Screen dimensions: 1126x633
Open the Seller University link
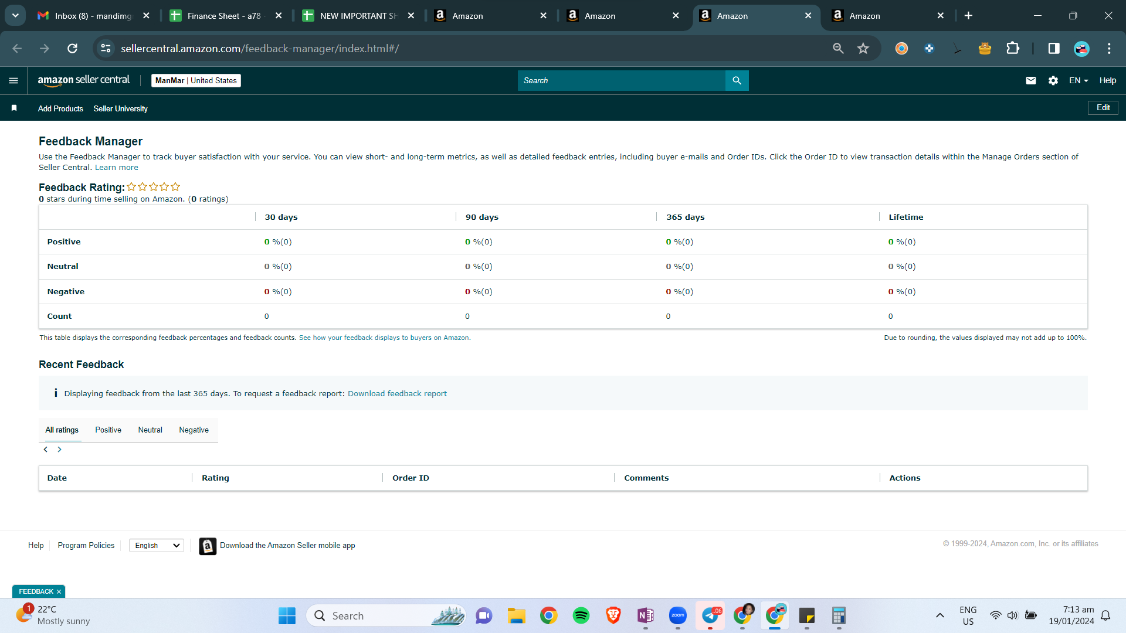[x=121, y=108]
